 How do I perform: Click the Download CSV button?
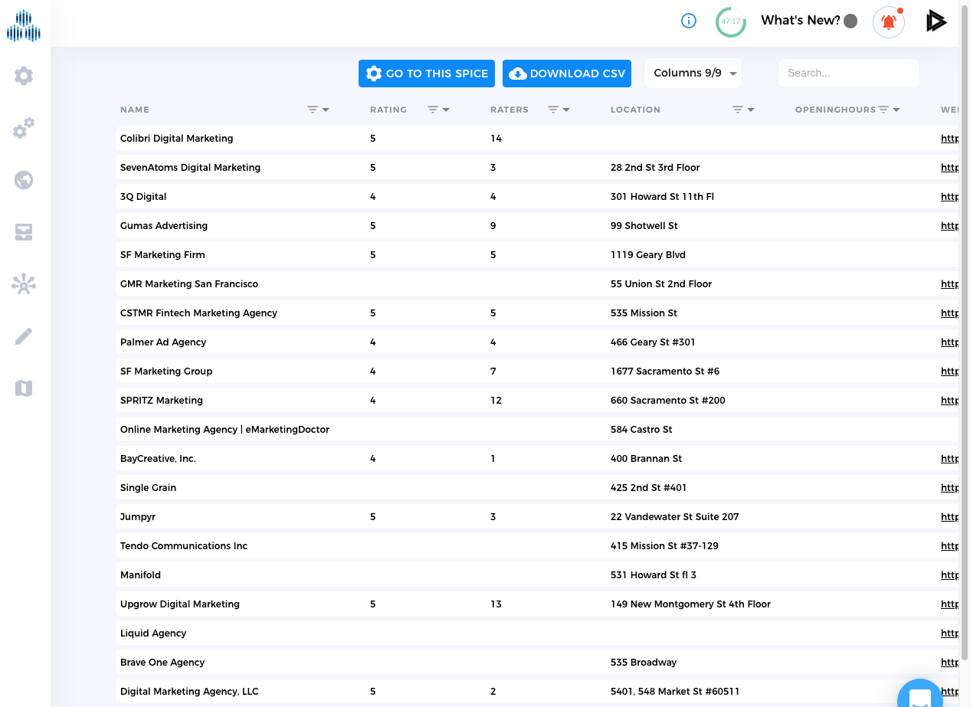(567, 74)
